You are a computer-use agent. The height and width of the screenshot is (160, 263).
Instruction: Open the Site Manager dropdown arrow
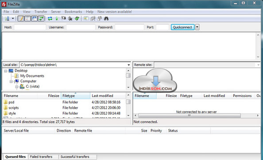tap(13, 19)
